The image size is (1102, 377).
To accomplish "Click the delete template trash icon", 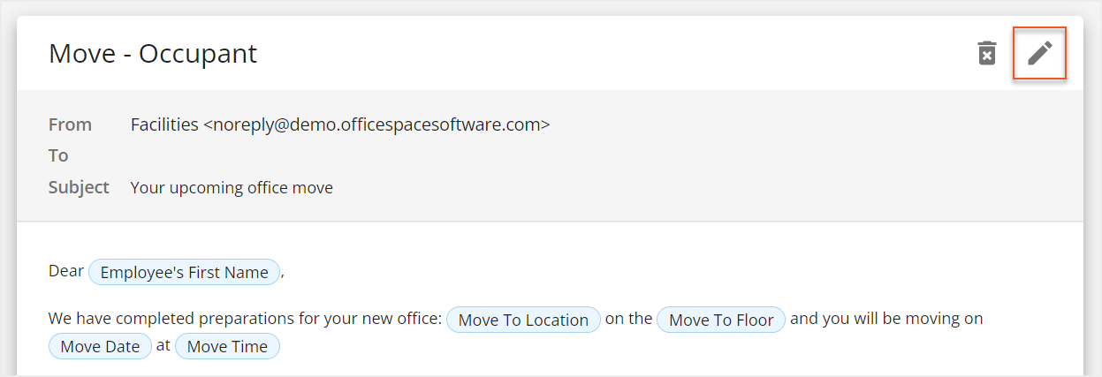I will 986,53.
